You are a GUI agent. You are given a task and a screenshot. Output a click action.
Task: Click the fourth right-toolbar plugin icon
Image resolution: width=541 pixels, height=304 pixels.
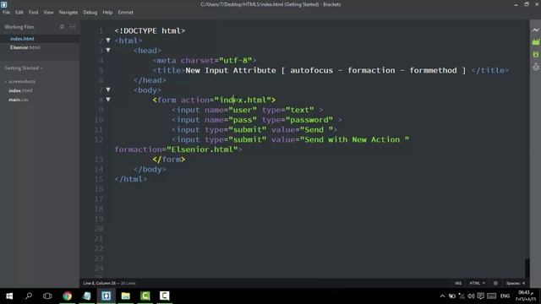pos(535,67)
